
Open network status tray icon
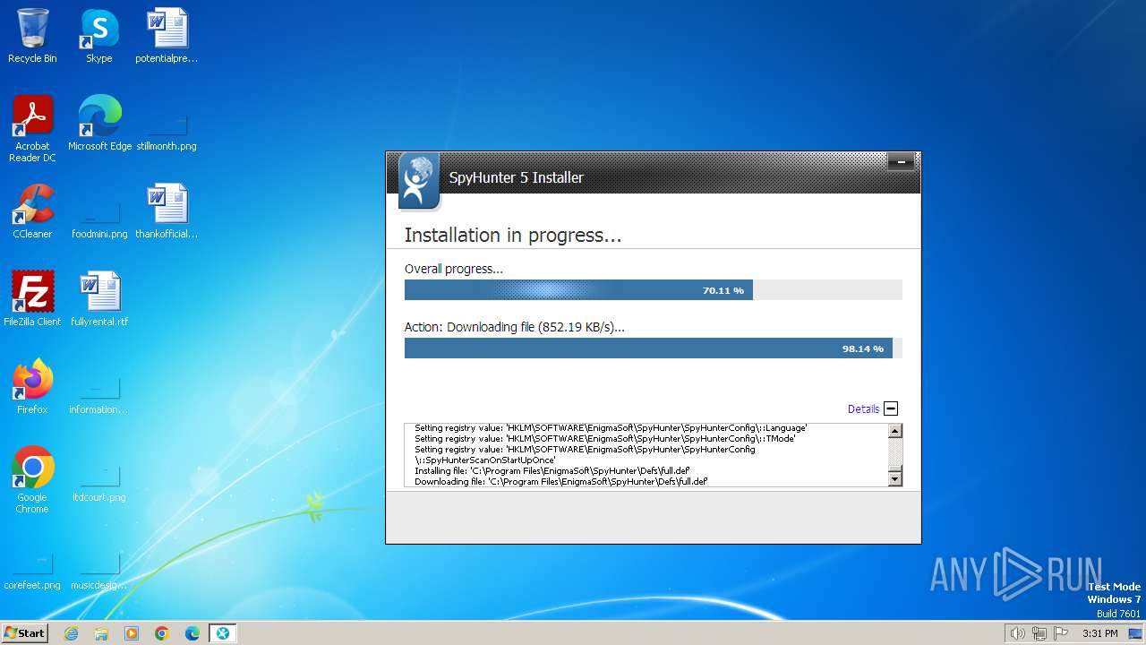(x=1039, y=633)
